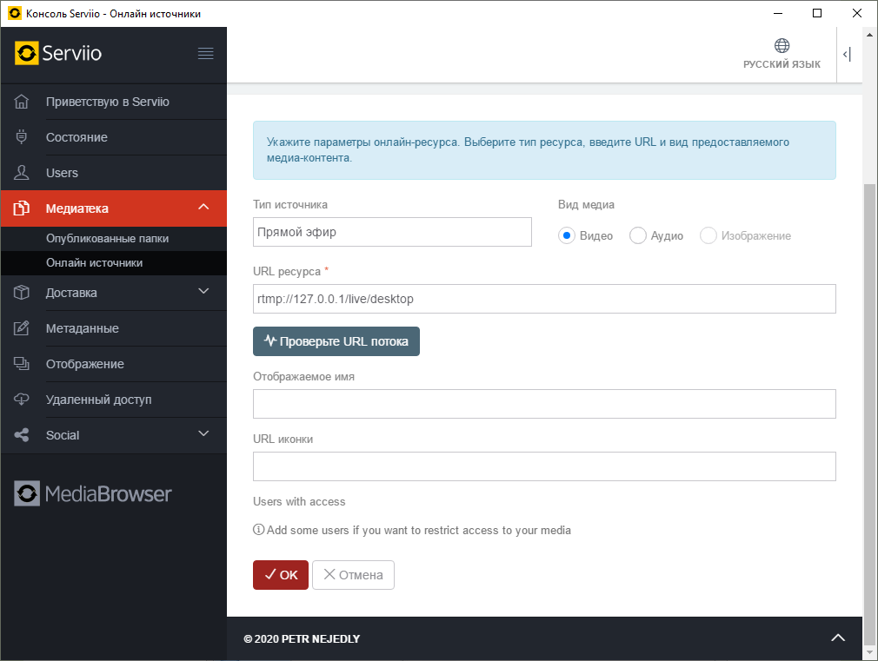Click the plug icon next to Состояние
The image size is (878, 661).
(23, 137)
